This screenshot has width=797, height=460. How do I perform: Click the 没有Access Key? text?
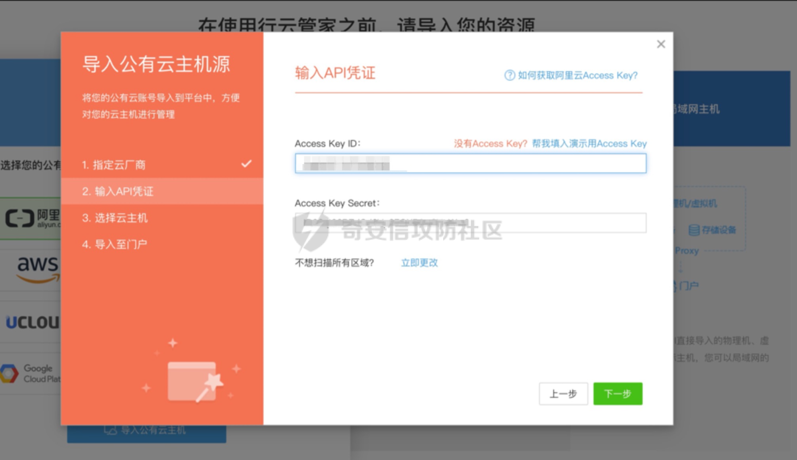[x=490, y=144]
